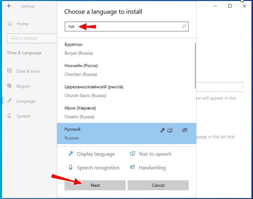Click the 'Find a setting' search field

coord(32,38)
